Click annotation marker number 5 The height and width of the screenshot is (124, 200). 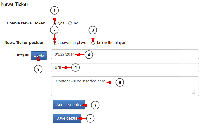click(75, 68)
